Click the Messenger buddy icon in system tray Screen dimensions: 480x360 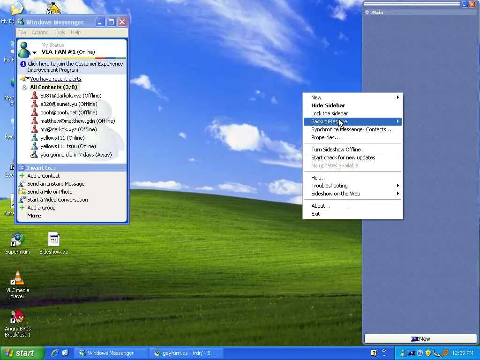(403, 353)
